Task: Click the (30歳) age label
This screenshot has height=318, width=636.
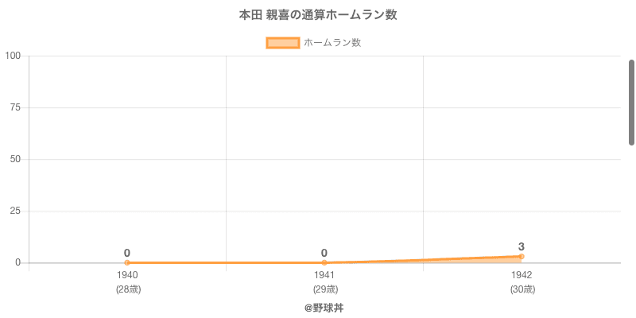Action: (x=522, y=289)
